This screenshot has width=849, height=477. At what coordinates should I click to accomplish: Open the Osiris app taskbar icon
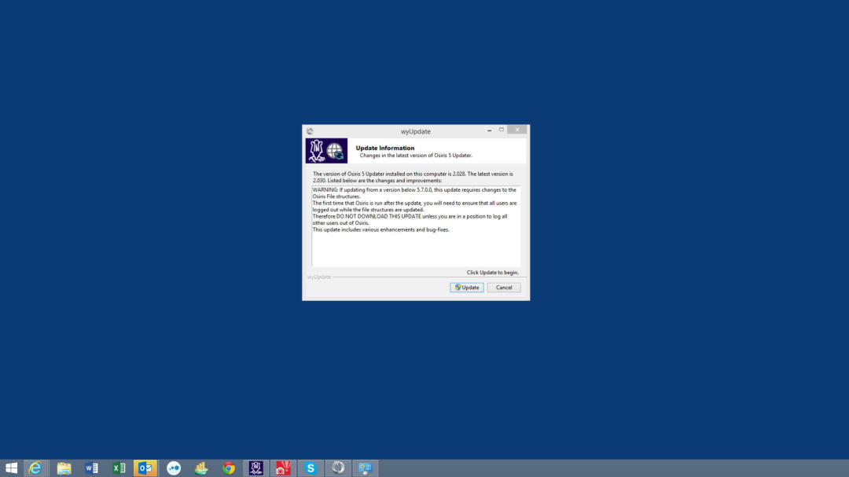click(255, 468)
